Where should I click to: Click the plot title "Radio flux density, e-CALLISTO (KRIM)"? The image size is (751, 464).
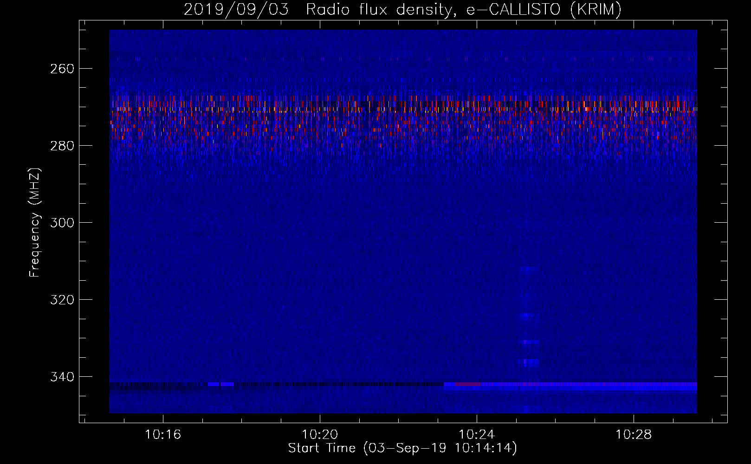463,9
